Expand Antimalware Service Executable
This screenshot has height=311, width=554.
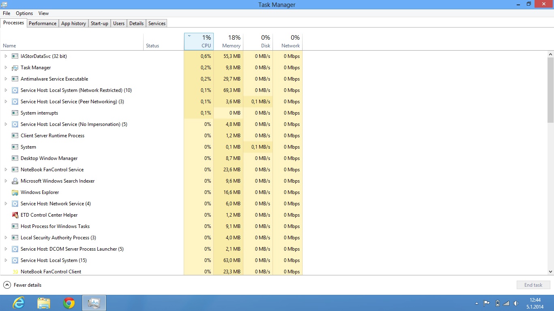pos(6,79)
